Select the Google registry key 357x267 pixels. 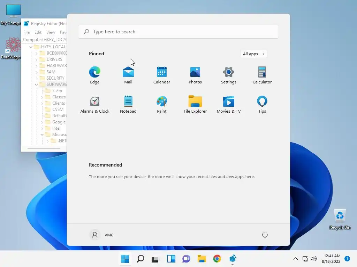[59, 122]
